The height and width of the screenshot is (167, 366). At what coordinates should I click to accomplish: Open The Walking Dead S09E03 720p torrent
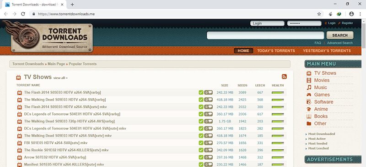tap(70, 121)
